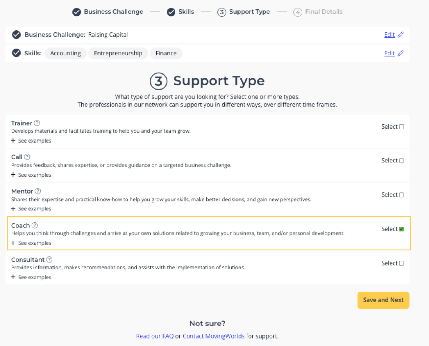
Task: Tick the Consultant Select checkbox
Action: pos(402,263)
